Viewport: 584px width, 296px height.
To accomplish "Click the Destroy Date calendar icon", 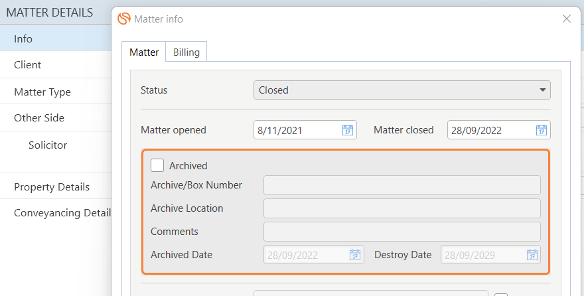I will tap(532, 255).
